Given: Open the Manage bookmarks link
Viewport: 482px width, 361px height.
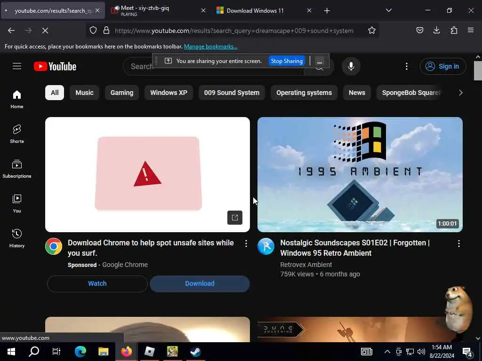Looking at the screenshot, I should (x=210, y=47).
